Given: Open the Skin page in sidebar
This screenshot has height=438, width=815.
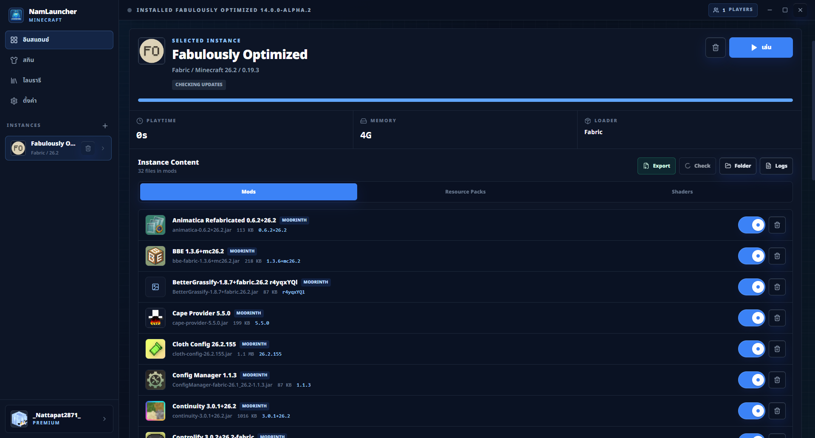Looking at the screenshot, I should (x=59, y=60).
